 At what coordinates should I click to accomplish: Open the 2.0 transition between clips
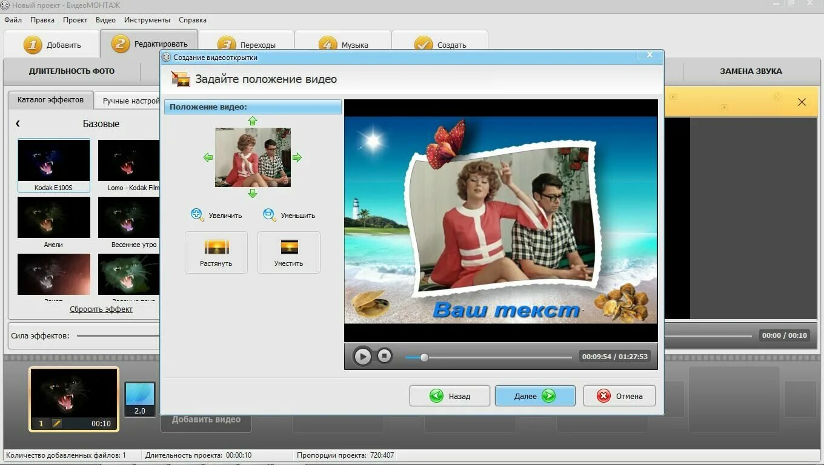[140, 399]
